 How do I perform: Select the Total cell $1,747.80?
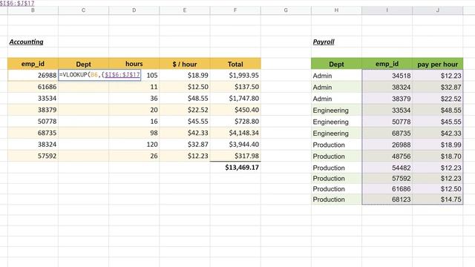235,99
